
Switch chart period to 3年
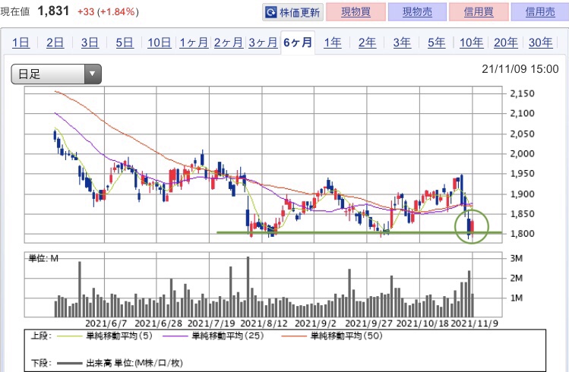click(402, 43)
